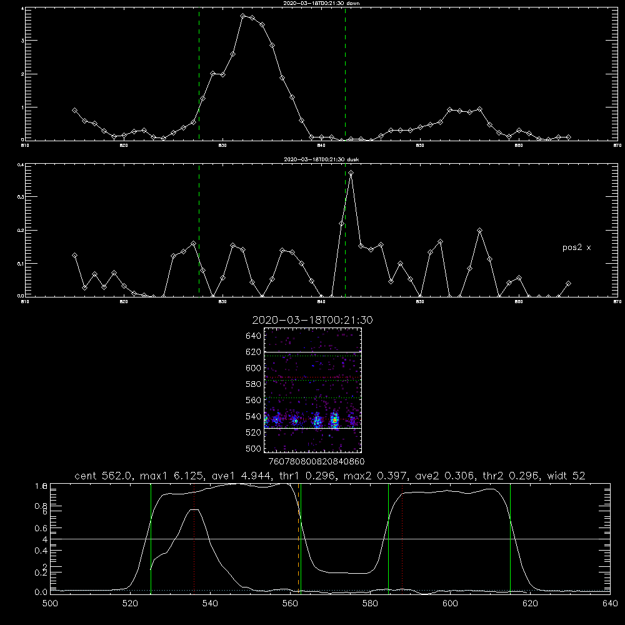Select the "600" label on the bottom plot x-axis
This screenshot has width=625, height=625.
tap(450, 604)
